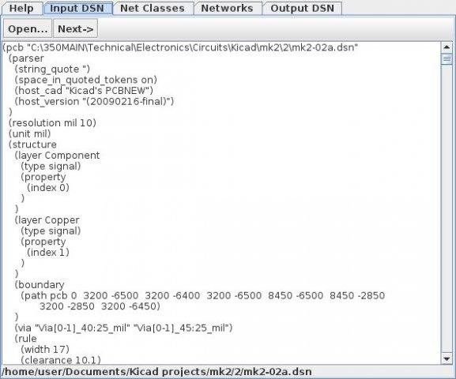This screenshot has height=379, width=456.
Task: Click the Open... button
Action: [x=28, y=28]
